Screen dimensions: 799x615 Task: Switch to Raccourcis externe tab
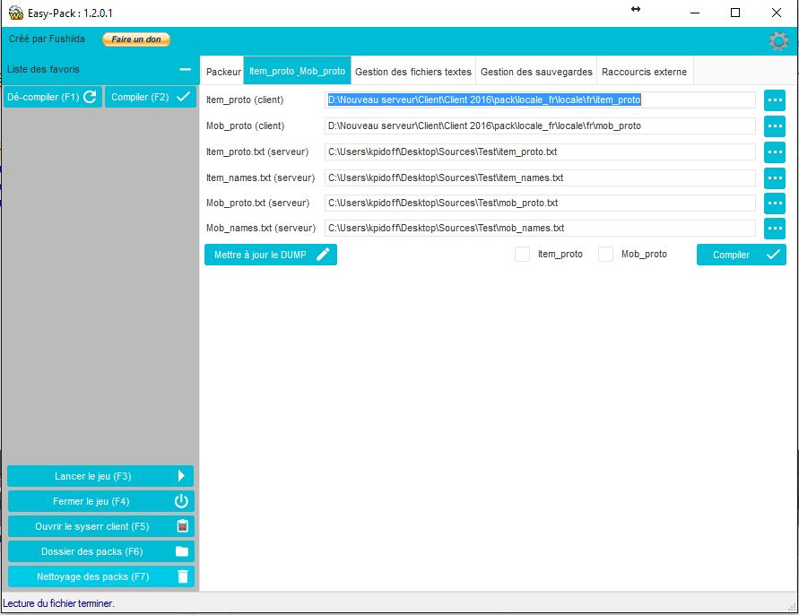tap(645, 72)
